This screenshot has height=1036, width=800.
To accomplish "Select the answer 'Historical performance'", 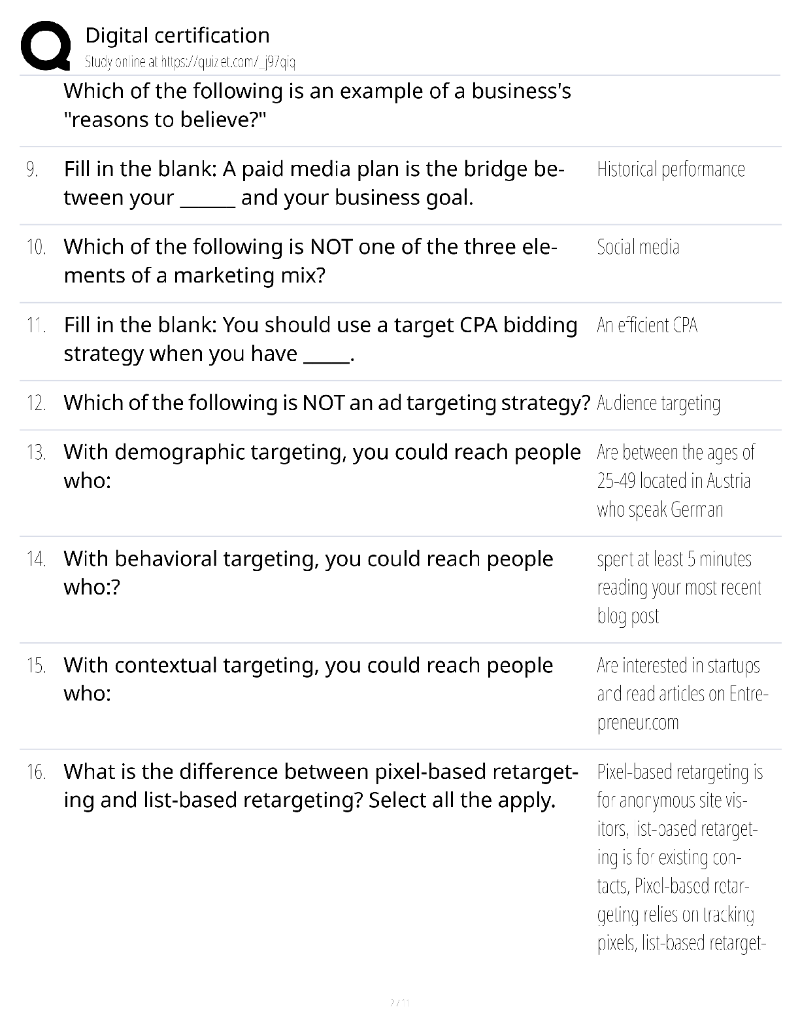I will coord(671,169).
